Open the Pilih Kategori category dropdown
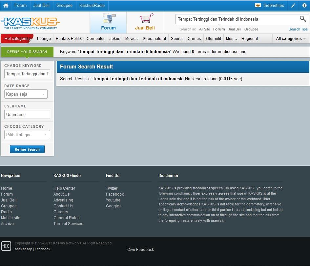 [x=27, y=135]
